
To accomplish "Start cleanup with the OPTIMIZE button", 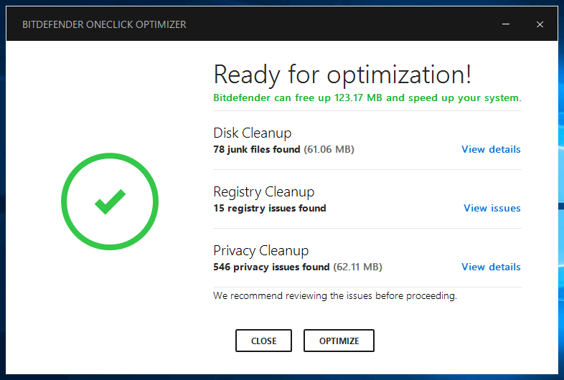I will tap(339, 341).
